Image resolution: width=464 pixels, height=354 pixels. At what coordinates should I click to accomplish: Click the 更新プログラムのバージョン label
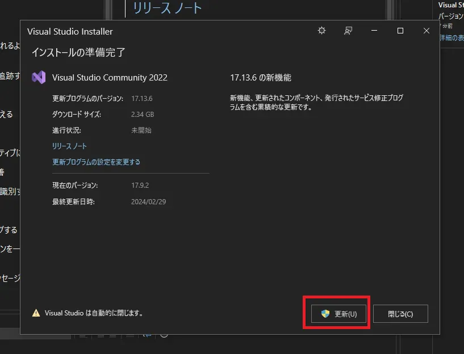click(88, 98)
